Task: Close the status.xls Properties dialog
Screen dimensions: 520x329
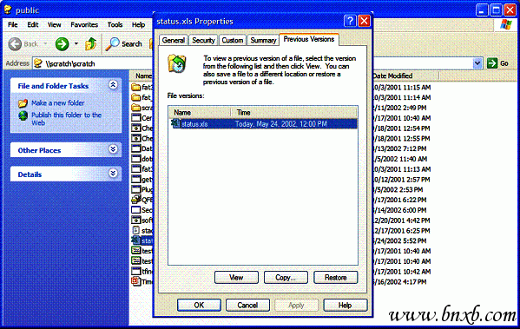Action: point(364,21)
